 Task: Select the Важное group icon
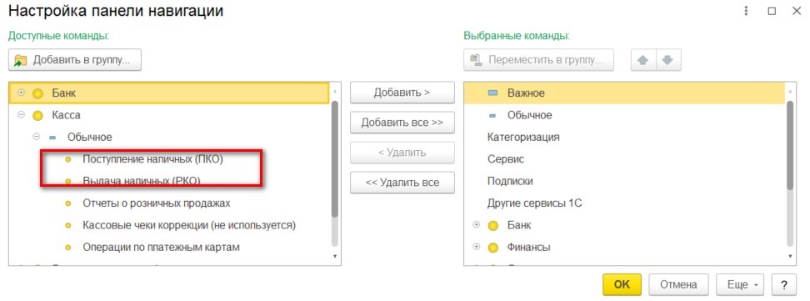tap(492, 93)
